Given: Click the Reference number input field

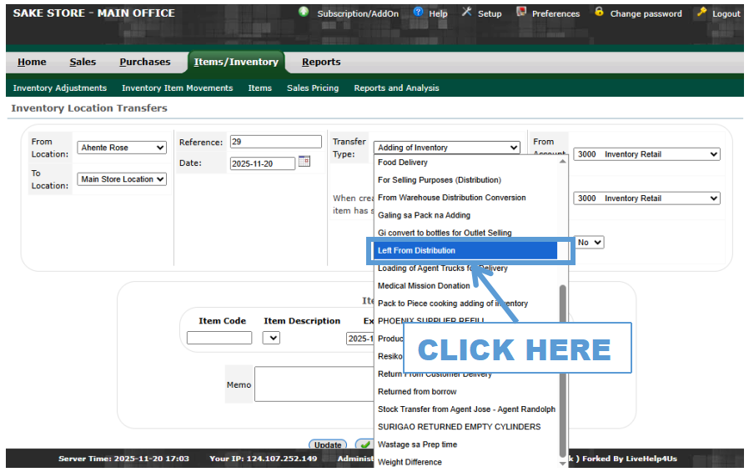Looking at the screenshot, I should pyautogui.click(x=275, y=142).
